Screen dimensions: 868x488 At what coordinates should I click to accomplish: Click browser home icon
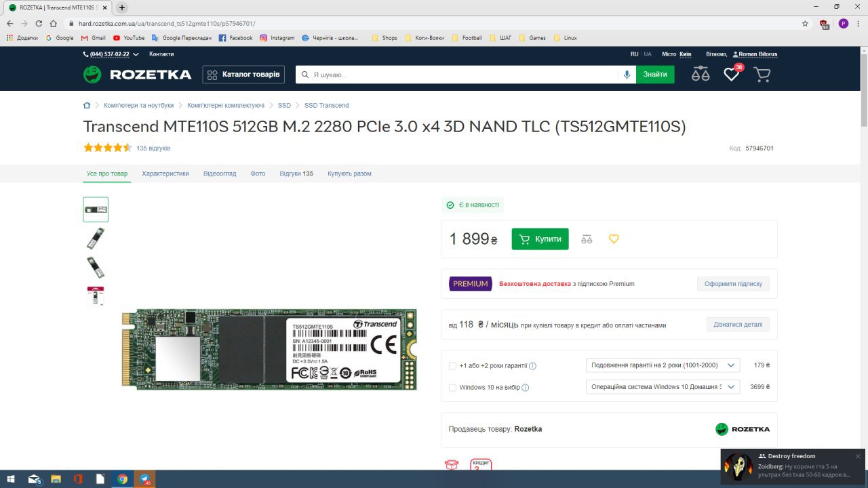click(53, 23)
